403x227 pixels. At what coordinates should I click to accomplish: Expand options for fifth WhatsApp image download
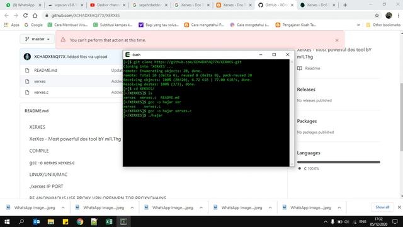click(x=339, y=207)
